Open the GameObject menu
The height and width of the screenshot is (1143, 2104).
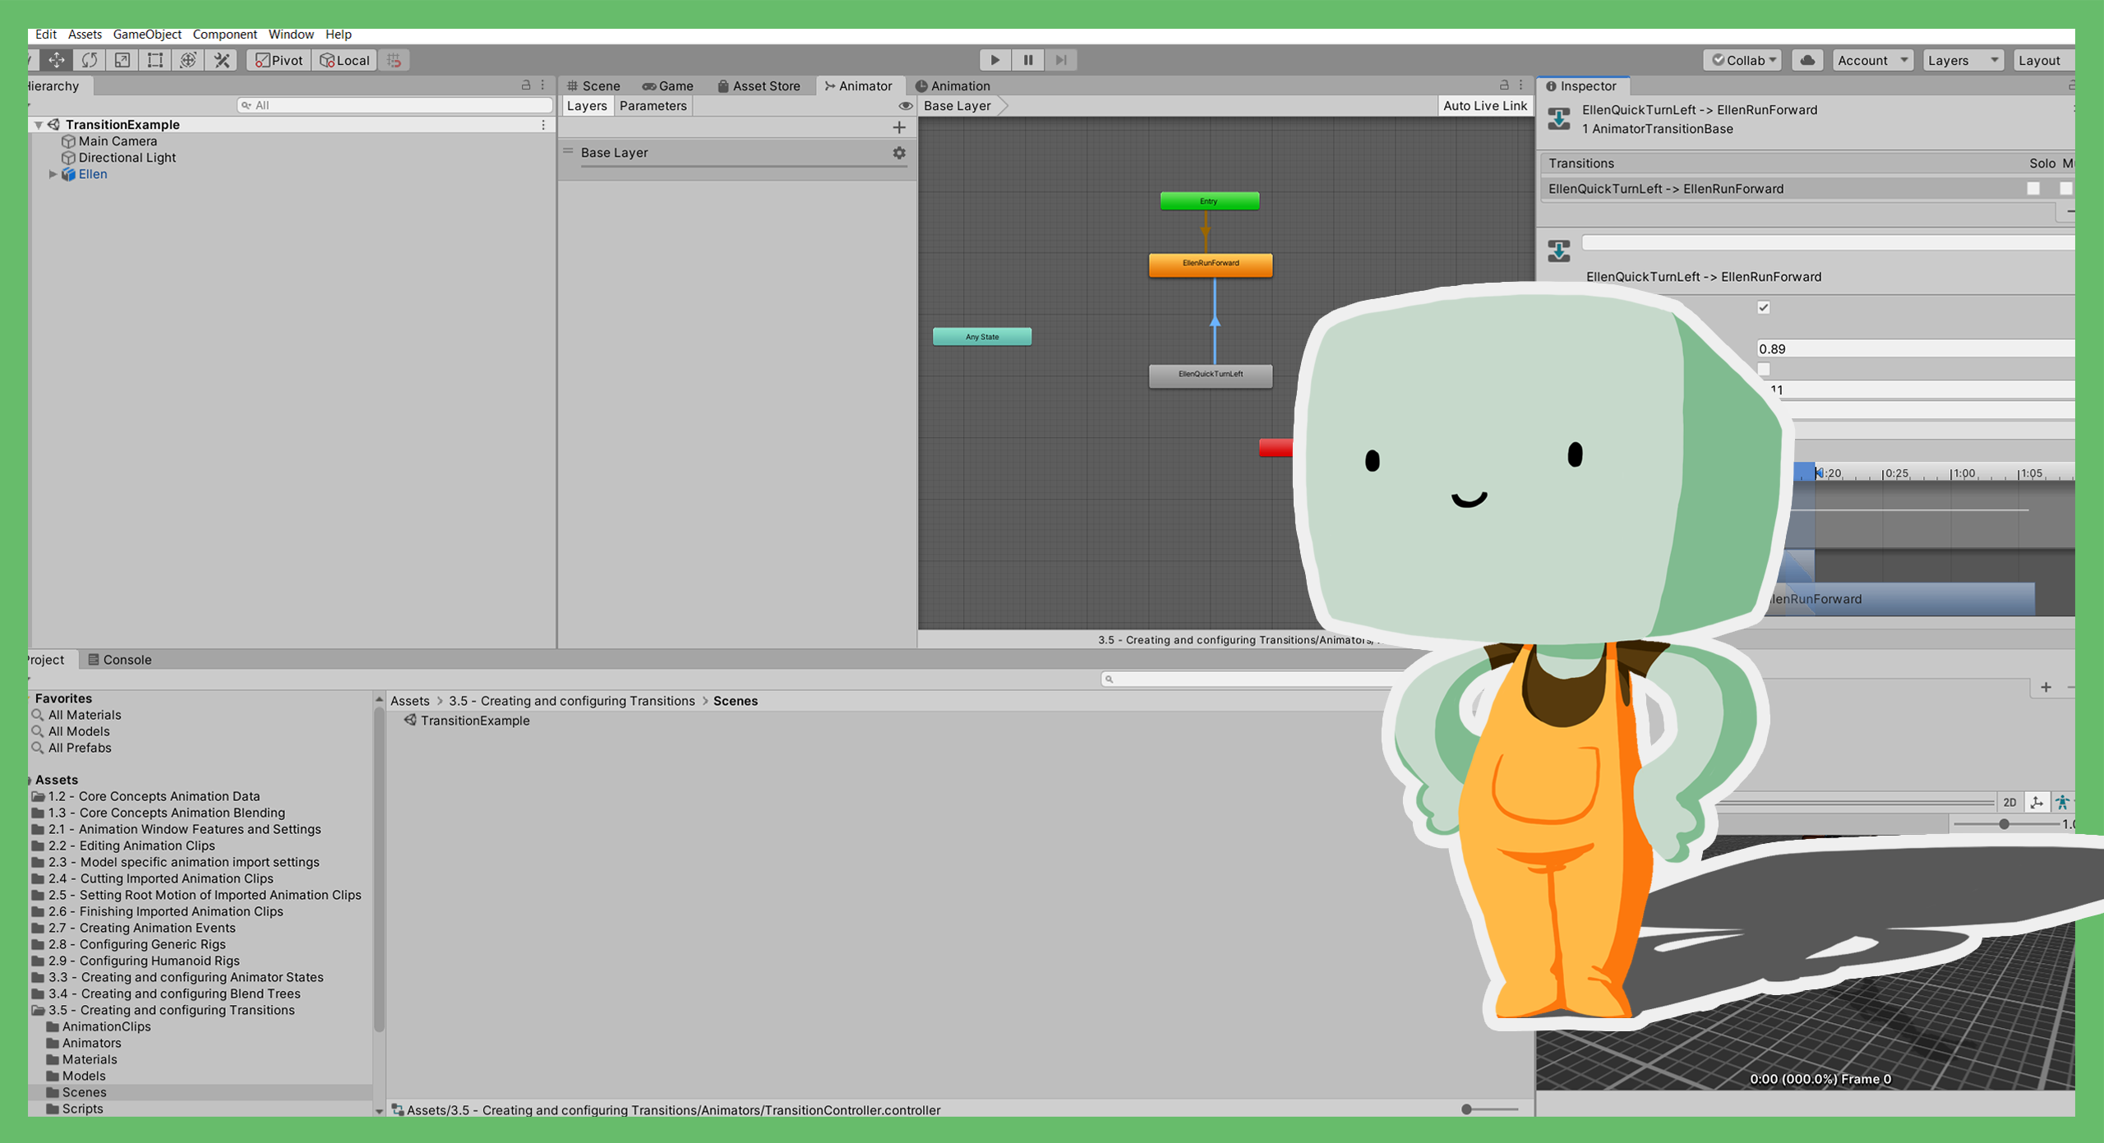(146, 35)
